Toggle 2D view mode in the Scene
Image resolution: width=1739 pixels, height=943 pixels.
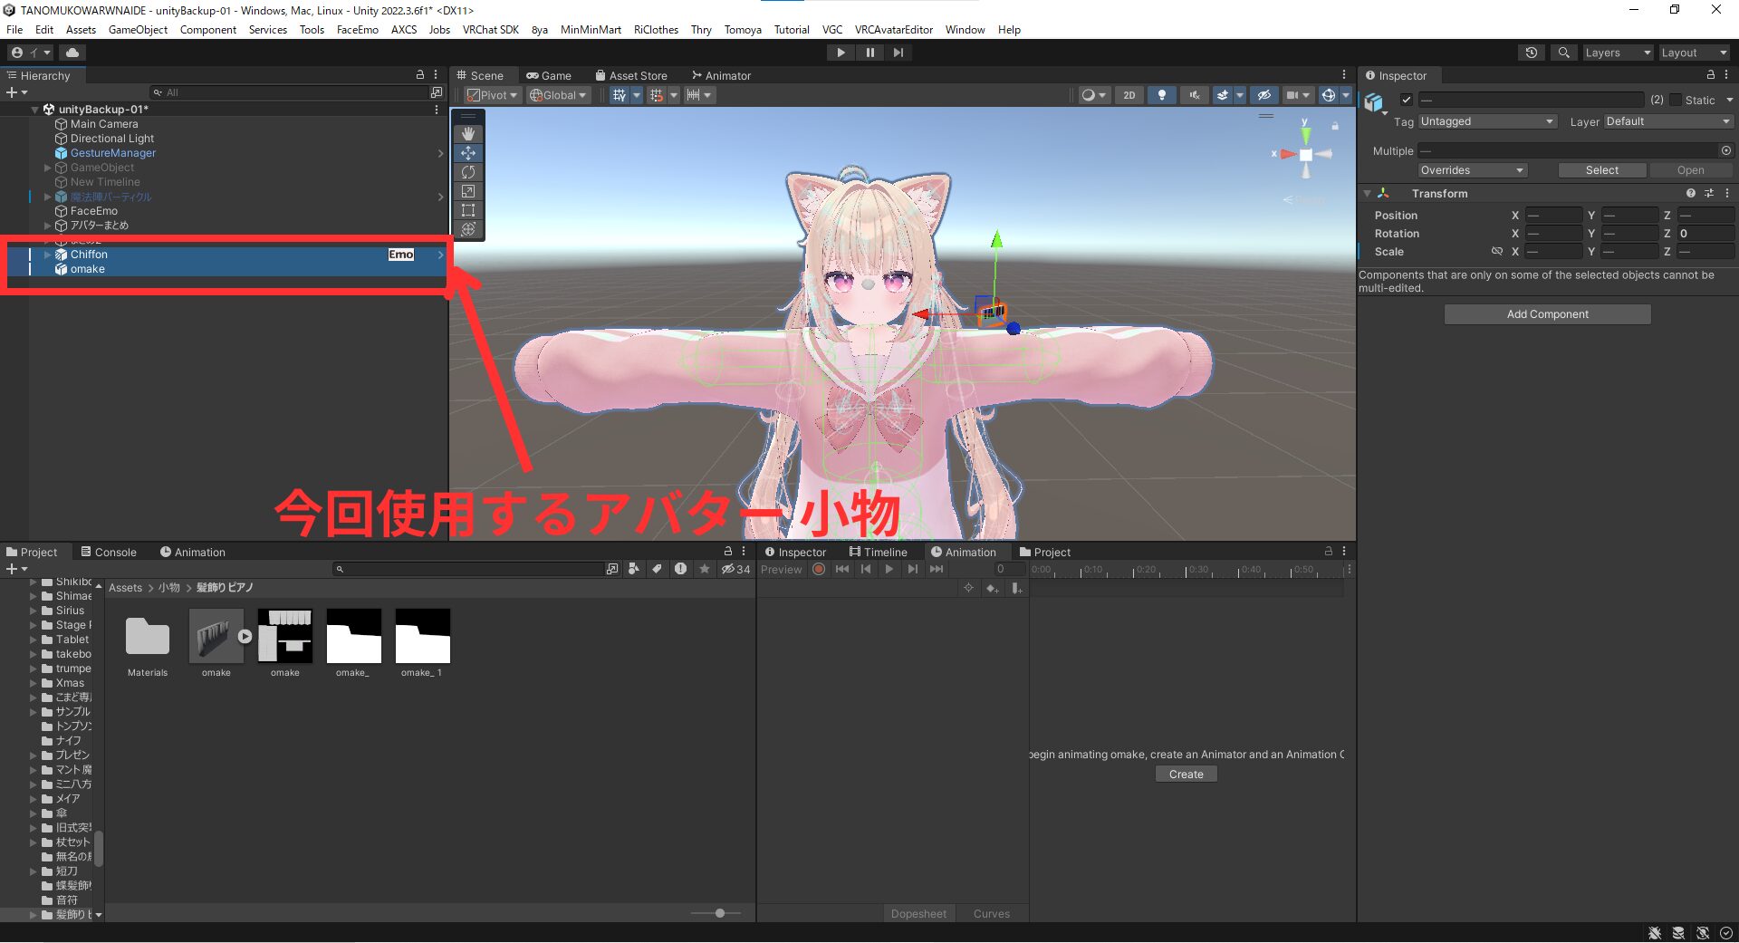click(x=1130, y=95)
